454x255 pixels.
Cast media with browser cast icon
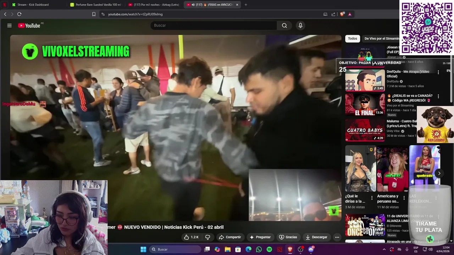(x=325, y=14)
